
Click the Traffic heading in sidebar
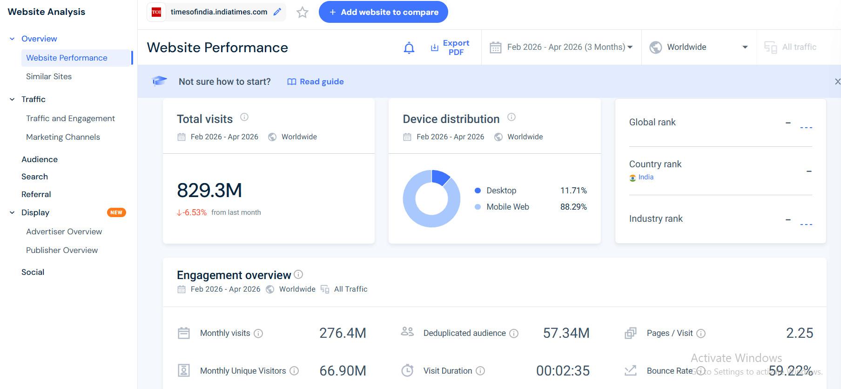[x=34, y=99]
